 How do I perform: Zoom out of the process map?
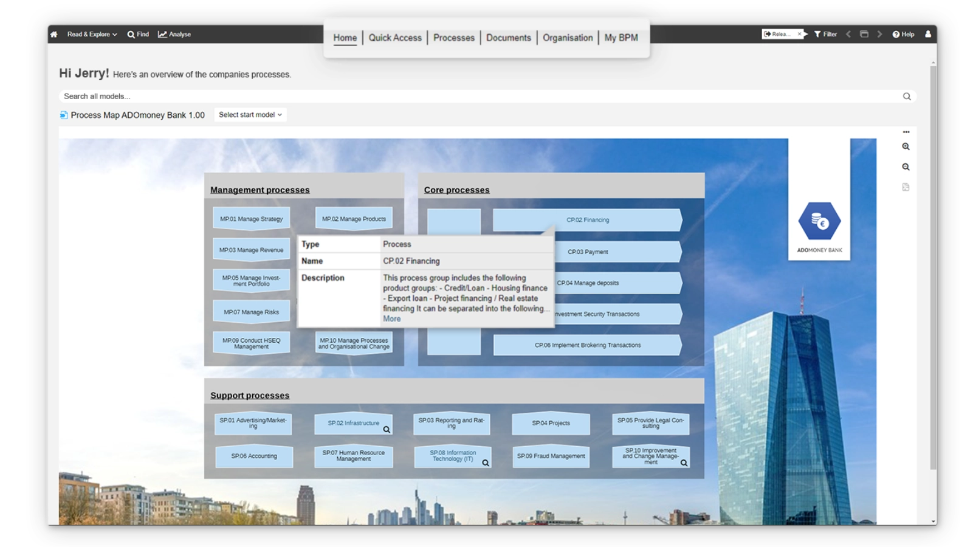[906, 167]
